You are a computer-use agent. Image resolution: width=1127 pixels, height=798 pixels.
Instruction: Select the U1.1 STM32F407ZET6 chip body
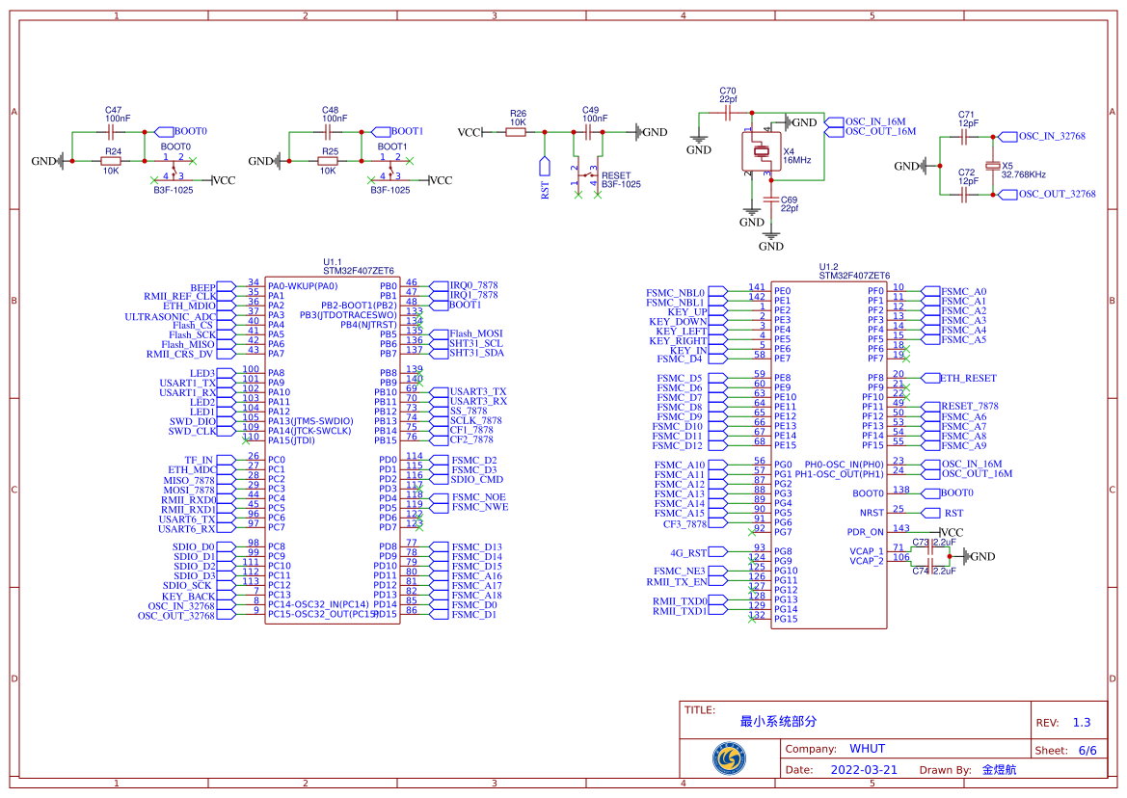pos(332,450)
